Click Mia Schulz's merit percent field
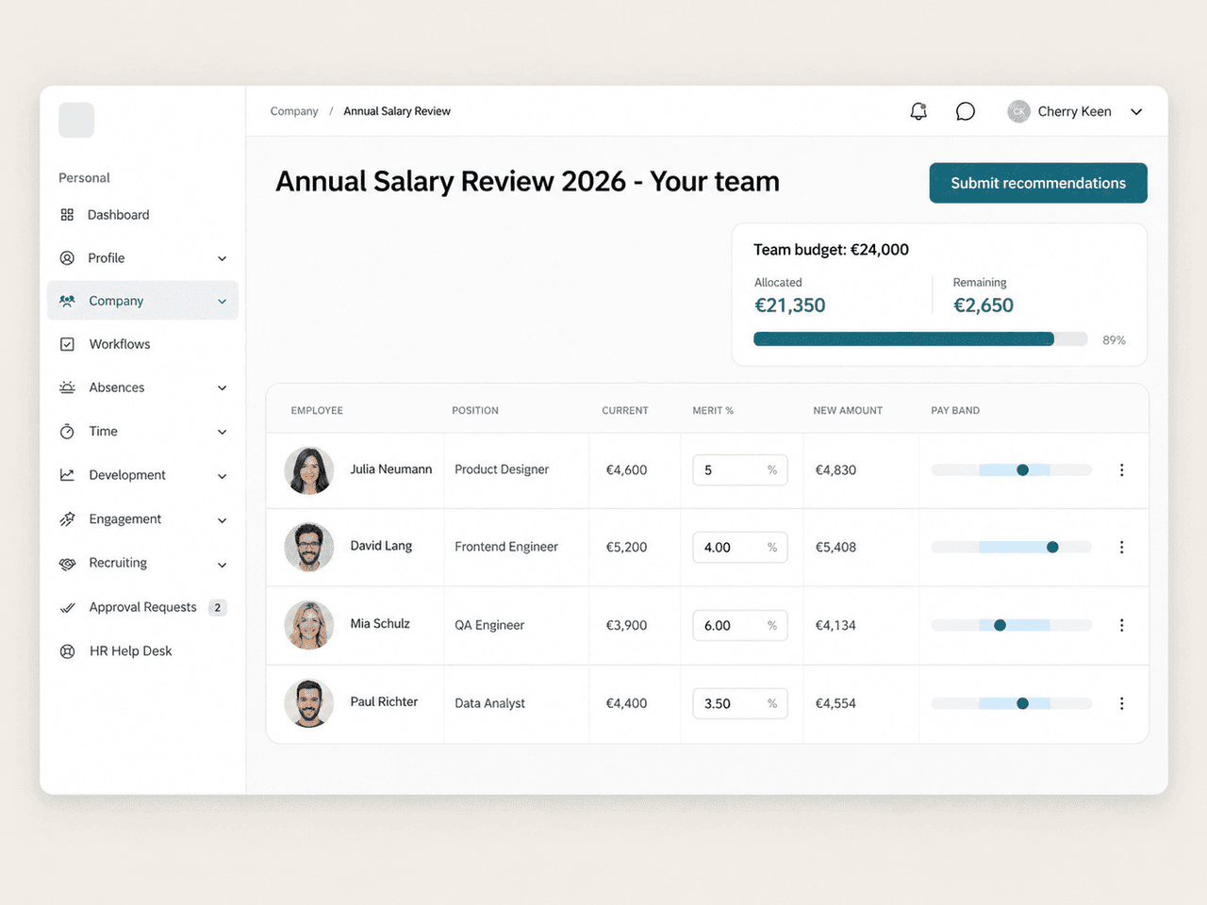This screenshot has width=1207, height=905. (740, 625)
